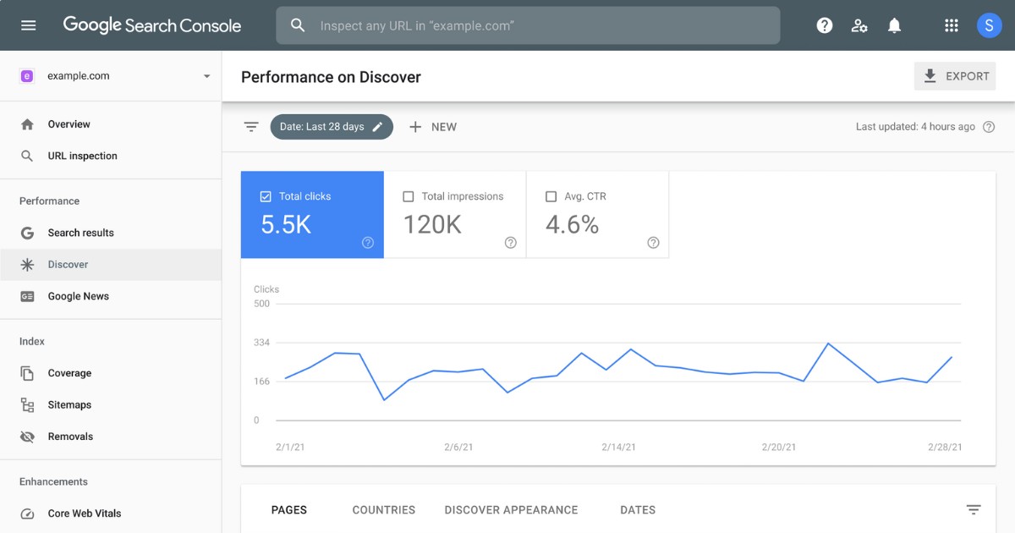Expand the navigation hamburger menu
Screen dimensions: 1015x533
(28, 25)
